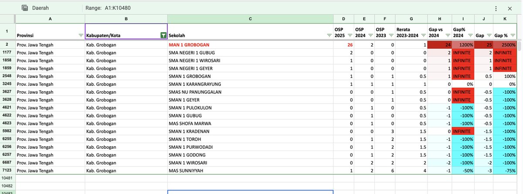Open the Sekolah column filter dropdown
523x194 pixels.
pos(329,35)
